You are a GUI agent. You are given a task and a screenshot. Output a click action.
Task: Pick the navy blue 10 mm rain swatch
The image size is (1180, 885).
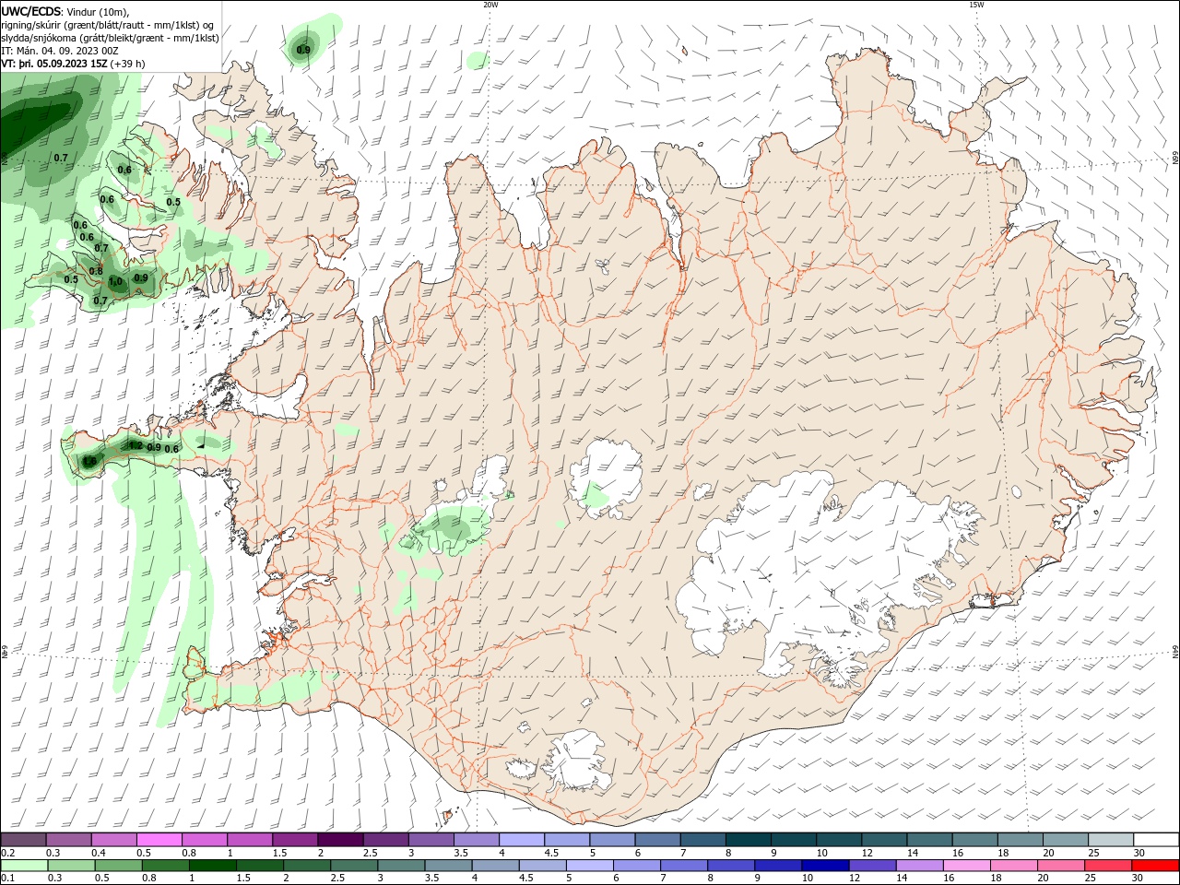tap(824, 866)
